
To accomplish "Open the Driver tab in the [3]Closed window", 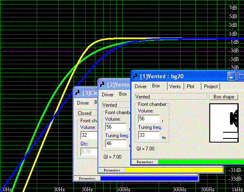I will pyautogui.click(x=83, y=103).
